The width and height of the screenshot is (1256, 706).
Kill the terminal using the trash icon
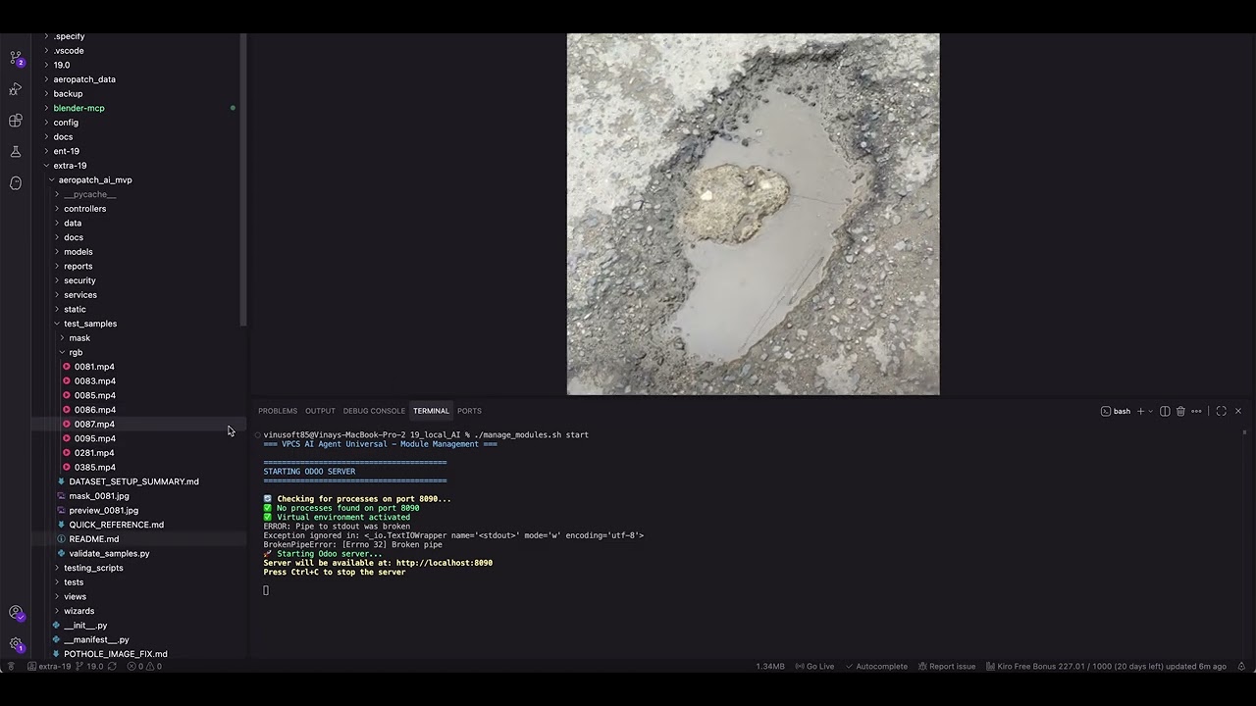coord(1180,411)
